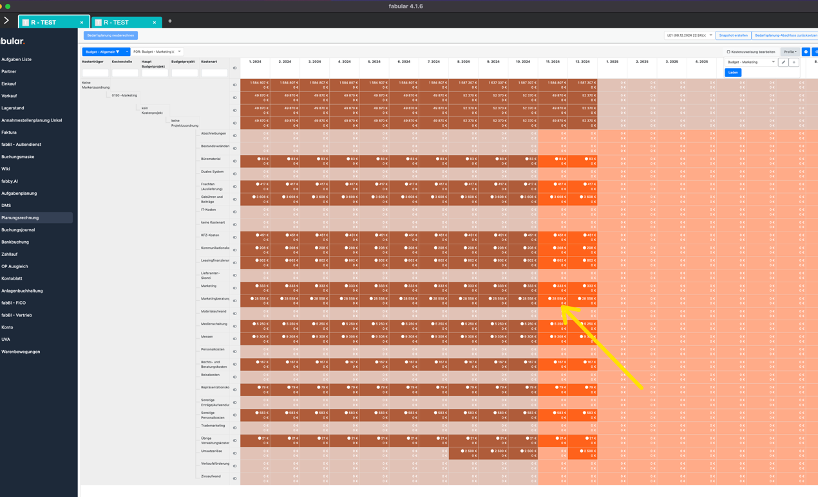Toggle the eye icon next to Abschreibungen
818x497 pixels.
[234, 136]
